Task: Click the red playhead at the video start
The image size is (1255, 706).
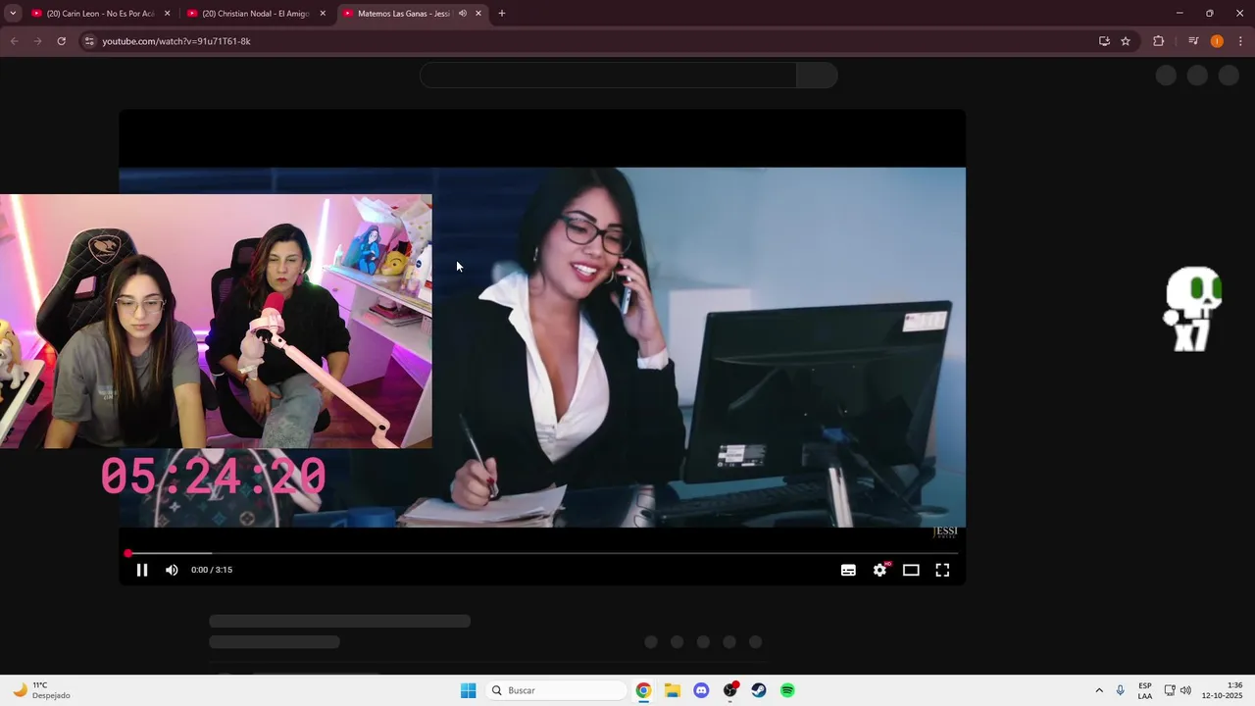Action: [127, 554]
